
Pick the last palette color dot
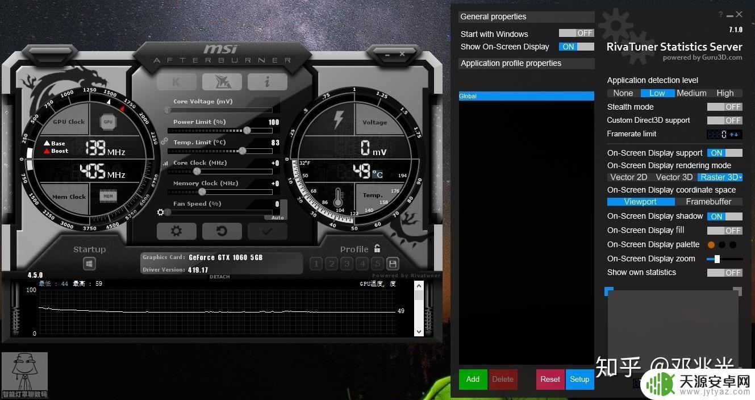(x=733, y=245)
